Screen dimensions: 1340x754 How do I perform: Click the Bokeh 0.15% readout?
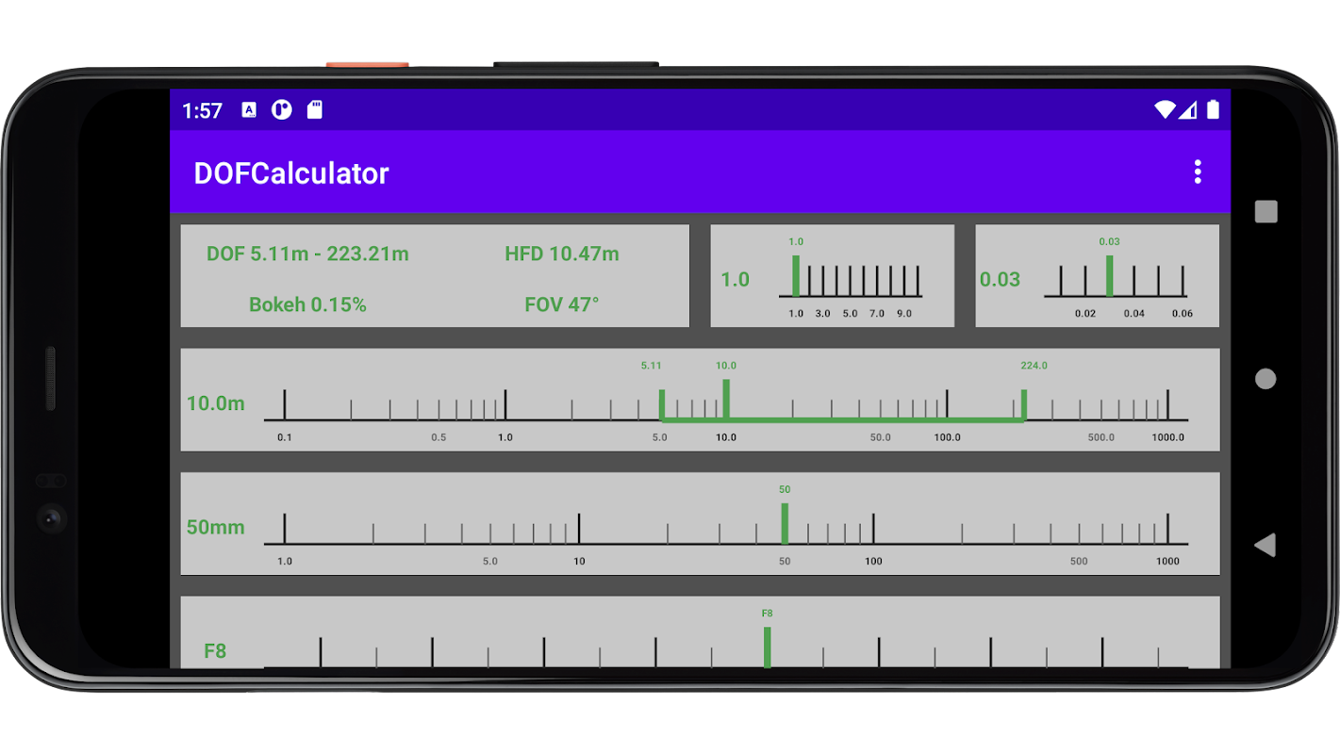[x=307, y=304]
